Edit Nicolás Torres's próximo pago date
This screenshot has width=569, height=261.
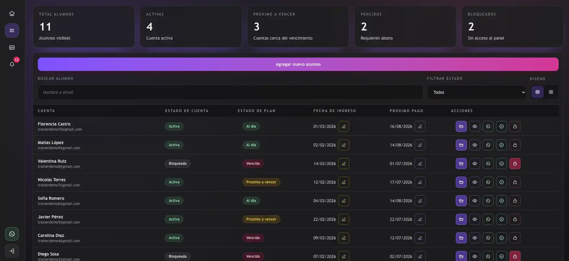(420, 182)
